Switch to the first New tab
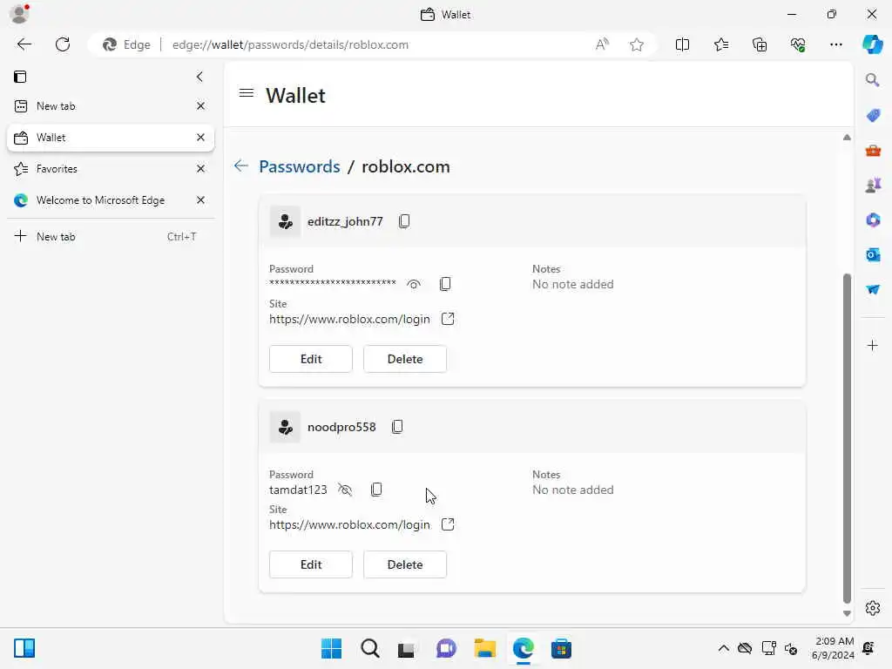Viewport: 892px width, 669px height. 111,106
